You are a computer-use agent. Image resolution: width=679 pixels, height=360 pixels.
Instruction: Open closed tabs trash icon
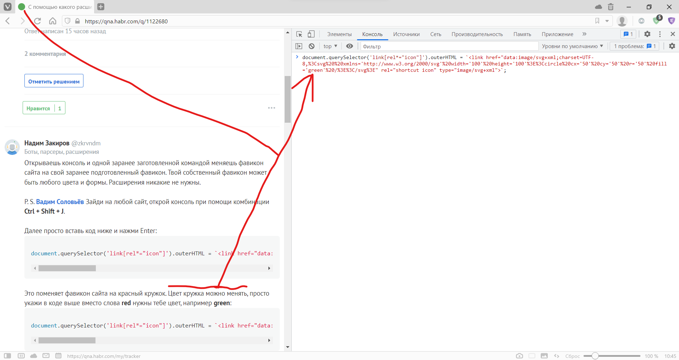[611, 7]
